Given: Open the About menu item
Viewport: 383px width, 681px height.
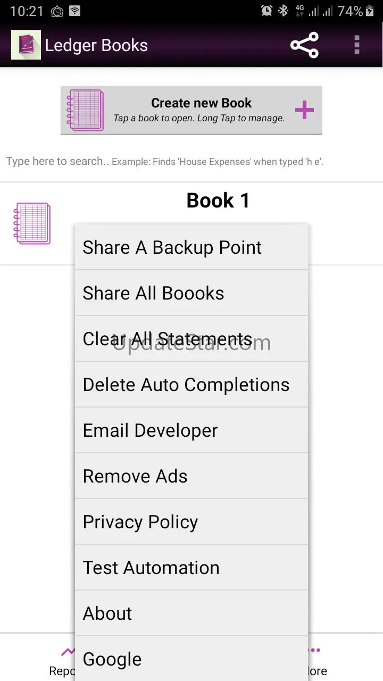Looking at the screenshot, I should click(191, 613).
